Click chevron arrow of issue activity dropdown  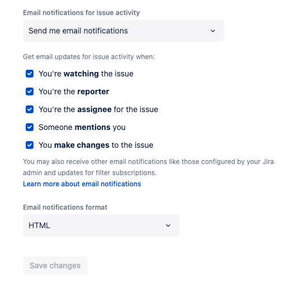tap(213, 31)
